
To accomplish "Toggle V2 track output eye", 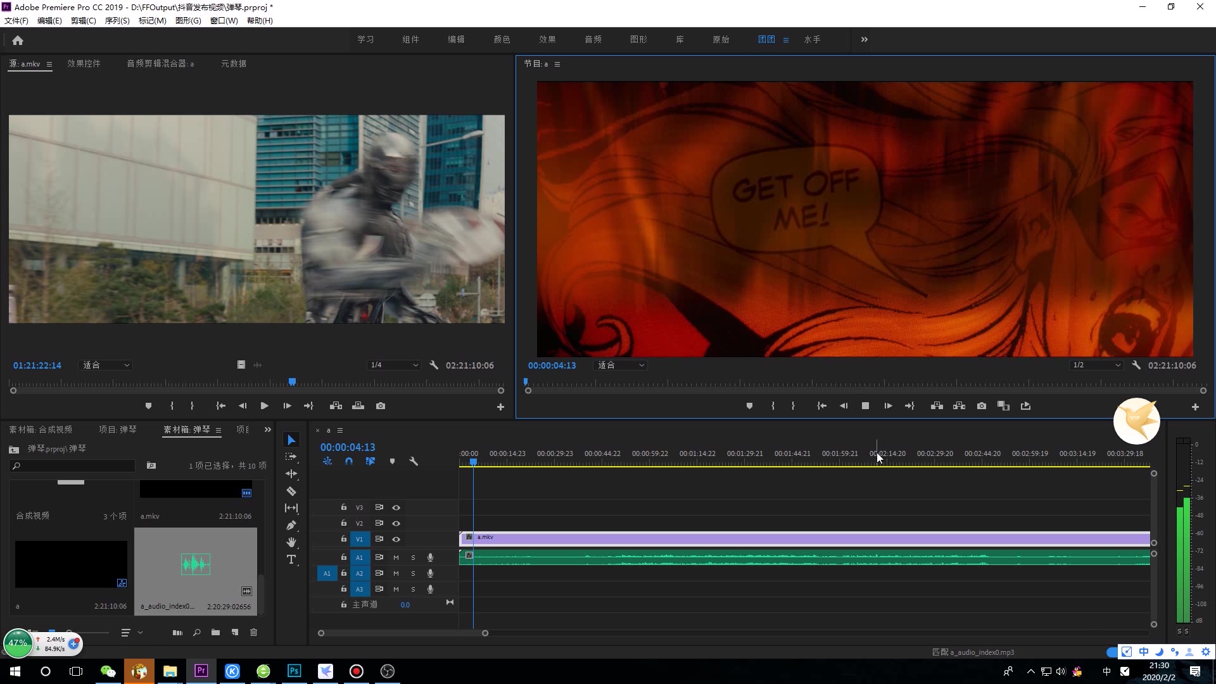I will pyautogui.click(x=396, y=523).
